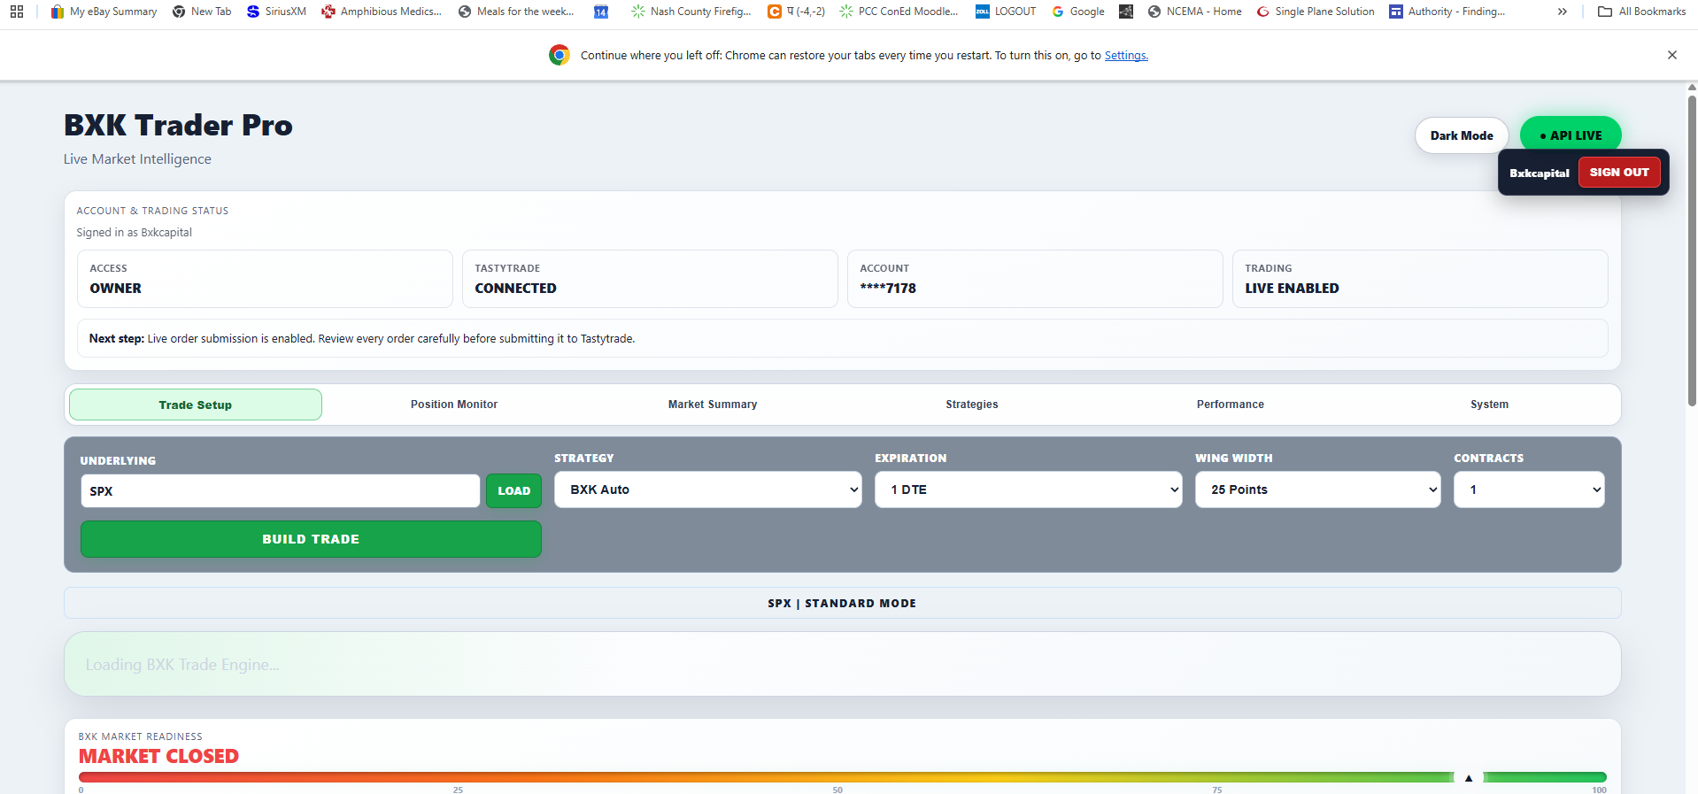Open the Strategy dropdown showing BXK Auto

pyautogui.click(x=708, y=490)
